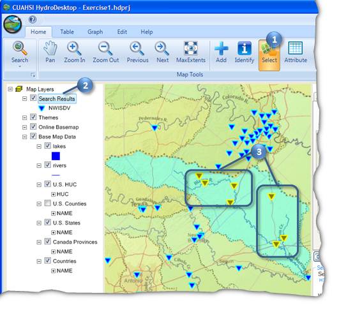This screenshot has width=339, height=312.
Task: Toggle the Canada Provinces layer checkbox
Action: coord(48,241)
